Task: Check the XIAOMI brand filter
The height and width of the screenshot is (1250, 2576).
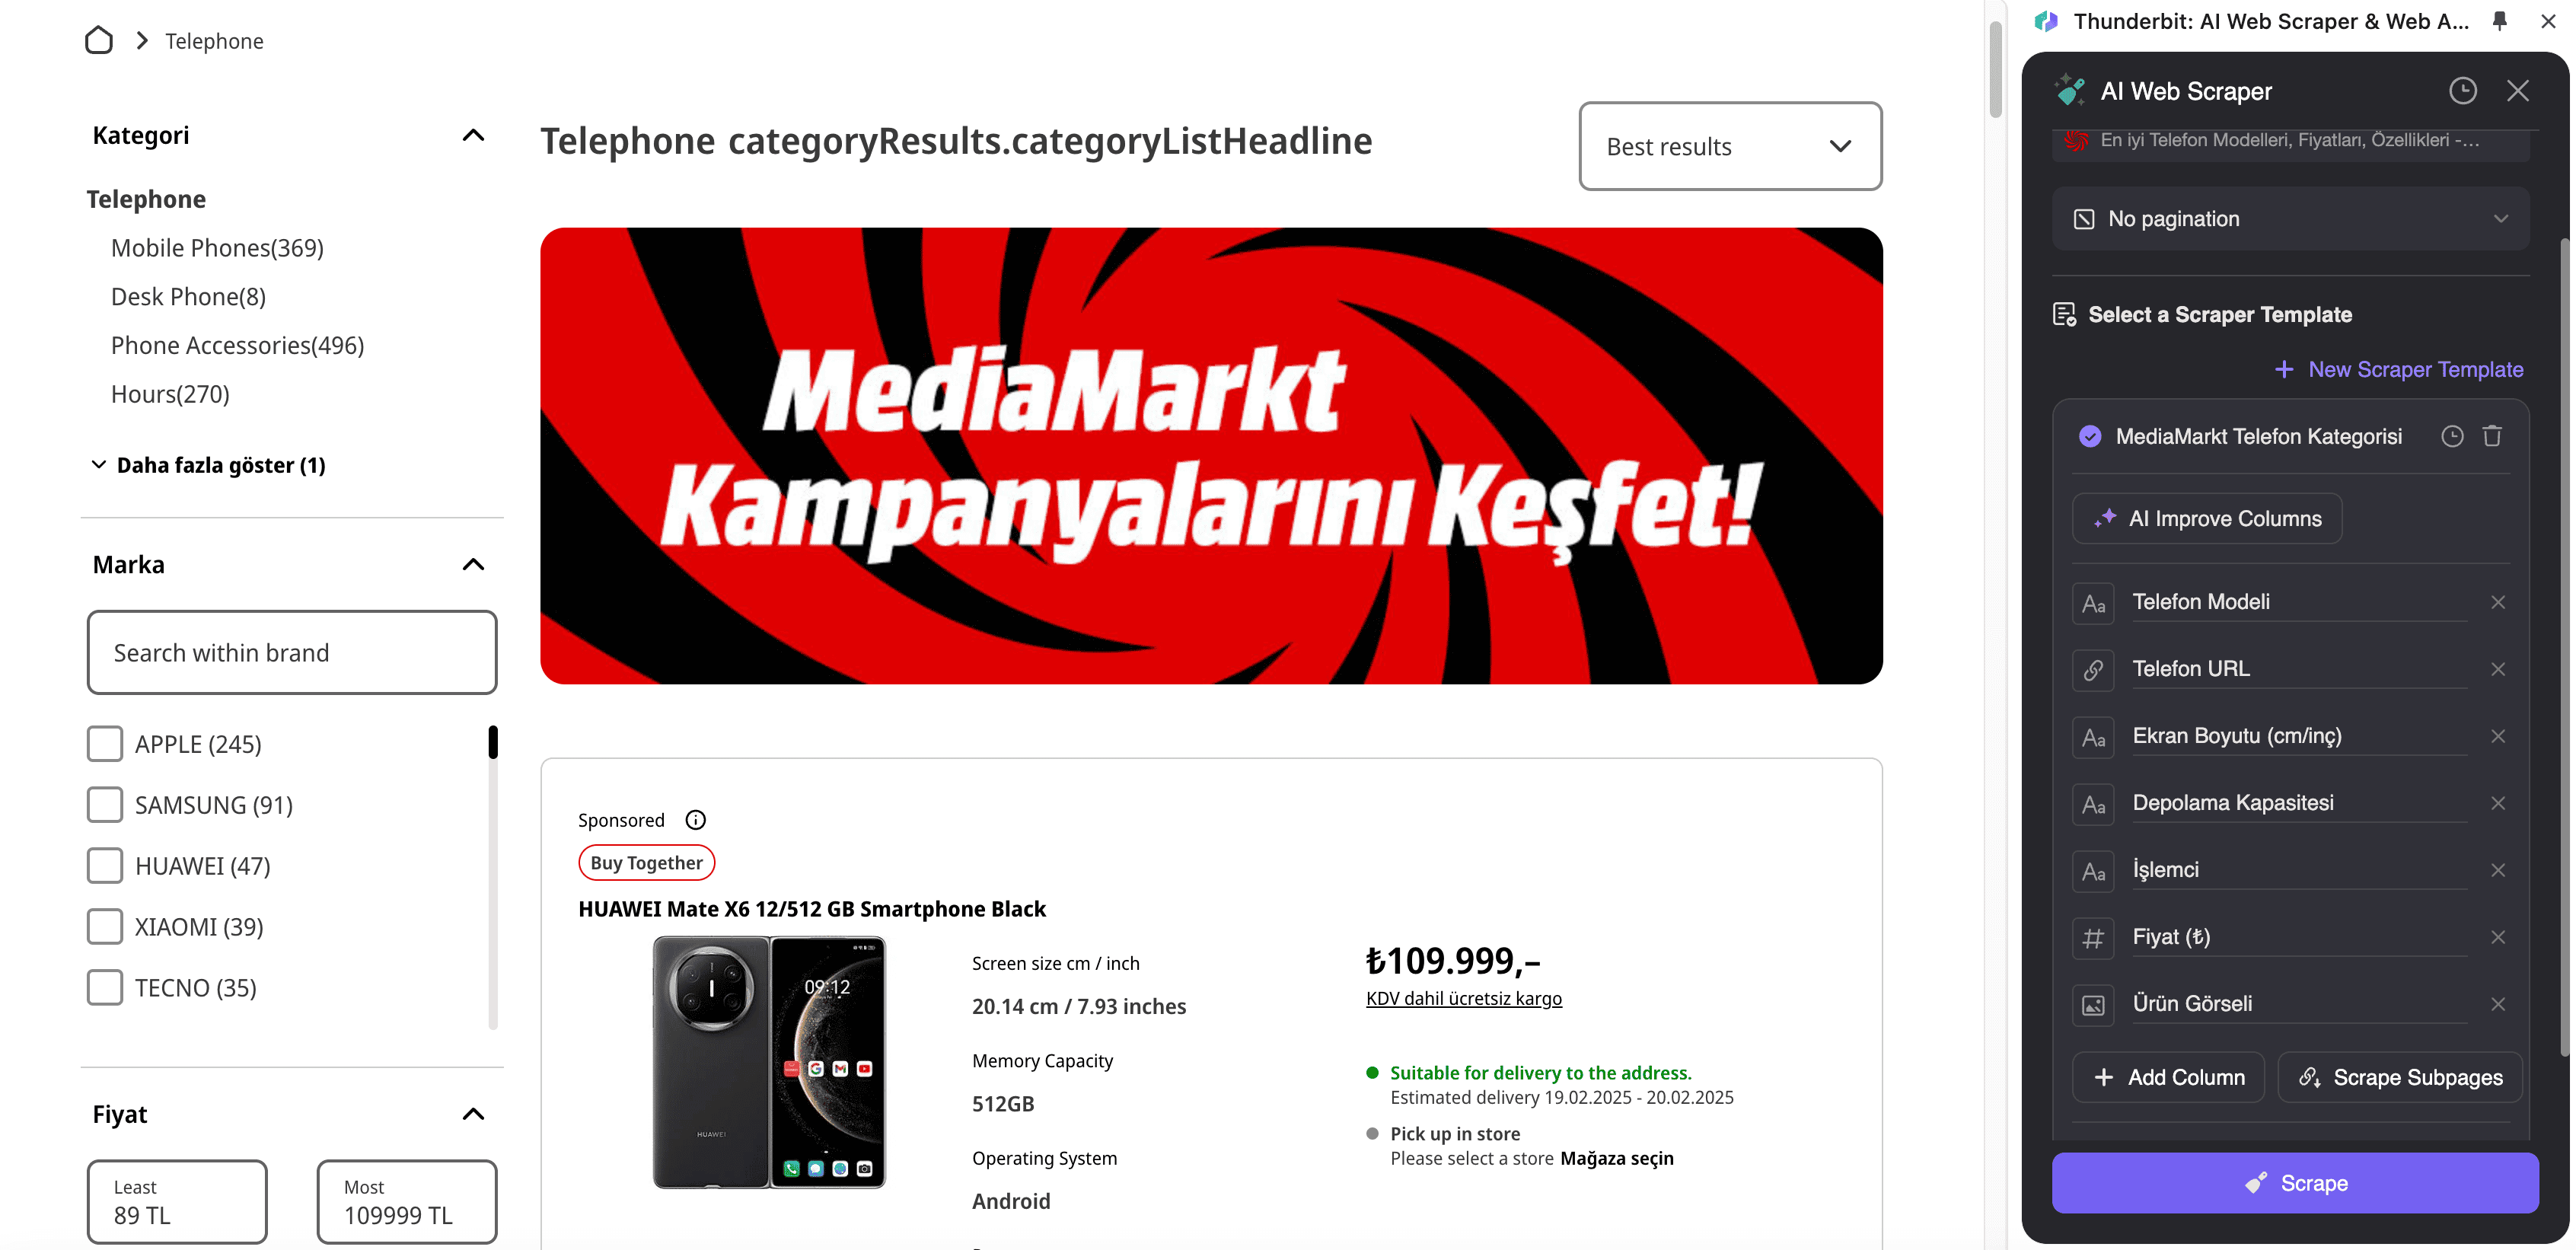Action: (104, 927)
